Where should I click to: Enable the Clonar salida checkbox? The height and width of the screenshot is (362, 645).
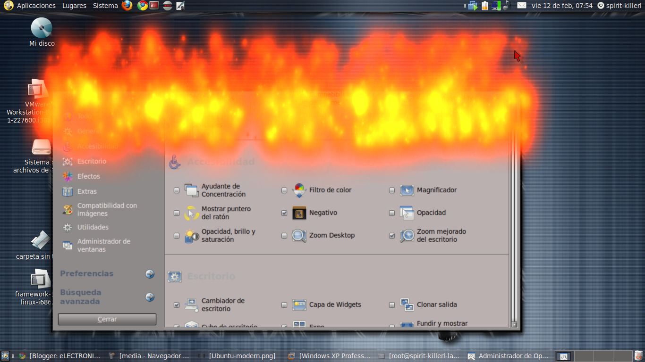392,305
